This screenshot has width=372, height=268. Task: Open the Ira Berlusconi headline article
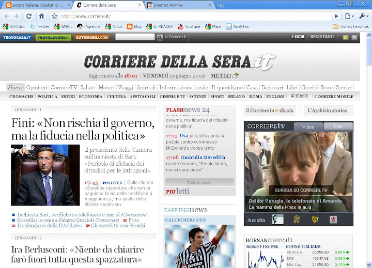tap(78, 254)
